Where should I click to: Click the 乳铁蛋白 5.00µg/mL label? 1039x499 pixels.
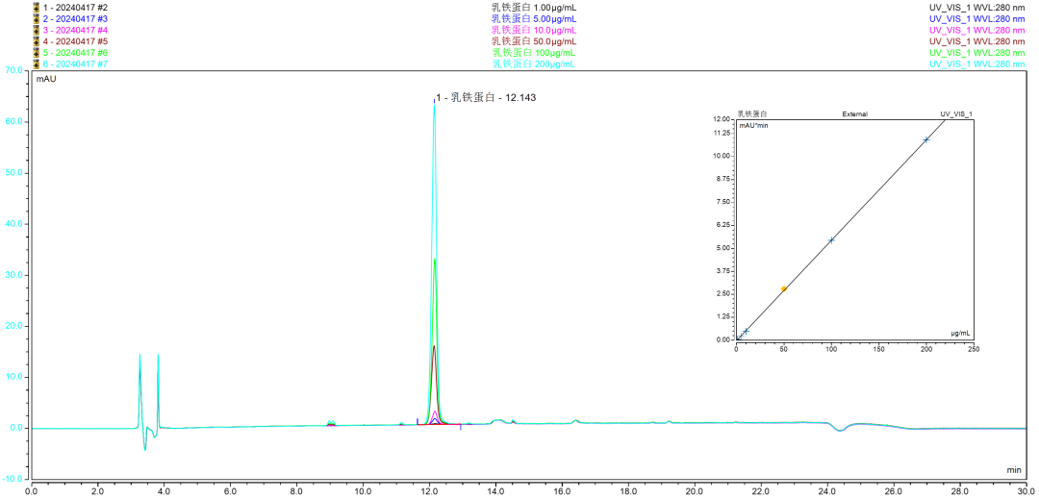533,18
